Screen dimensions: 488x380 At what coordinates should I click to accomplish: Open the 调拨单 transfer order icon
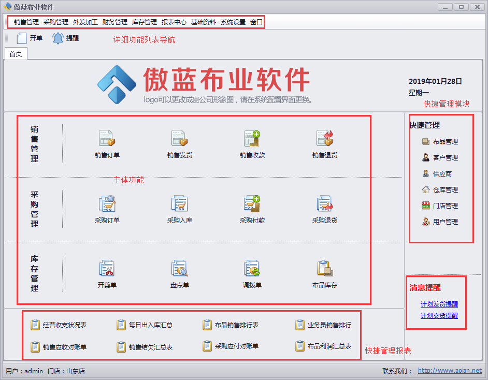tap(252, 268)
